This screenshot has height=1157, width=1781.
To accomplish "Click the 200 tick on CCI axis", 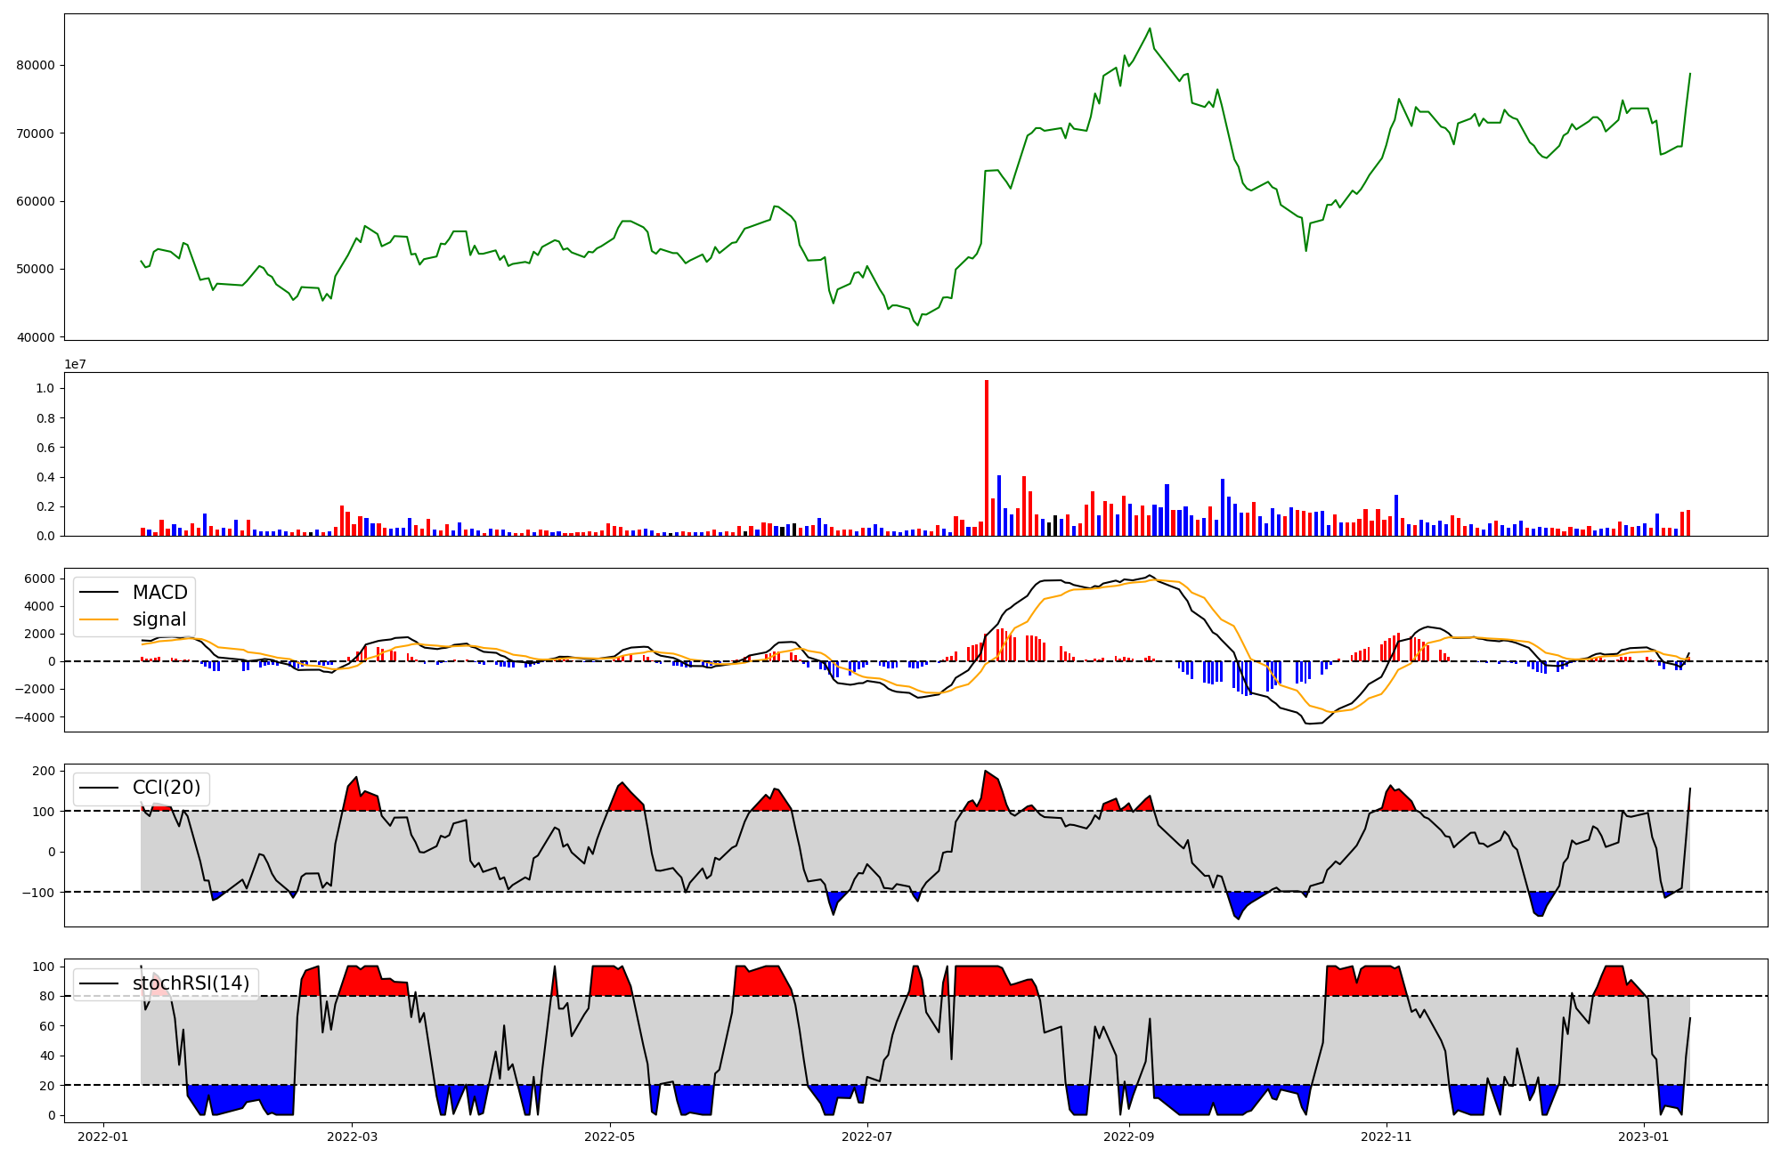I will coord(45,771).
